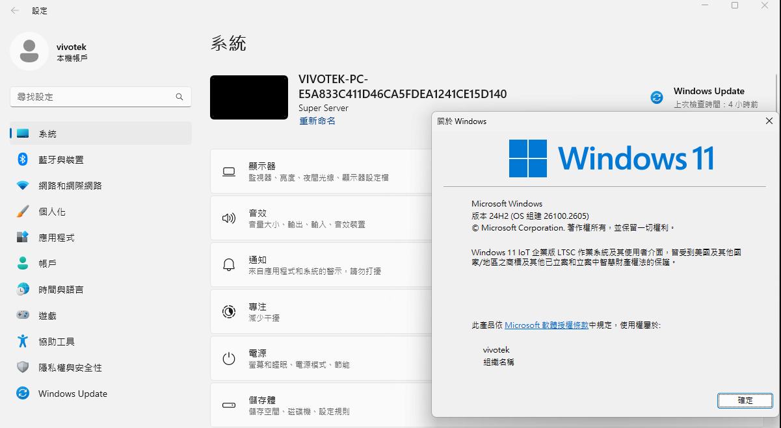Click 本機帳戶 label under username
781x428 pixels.
72,58
